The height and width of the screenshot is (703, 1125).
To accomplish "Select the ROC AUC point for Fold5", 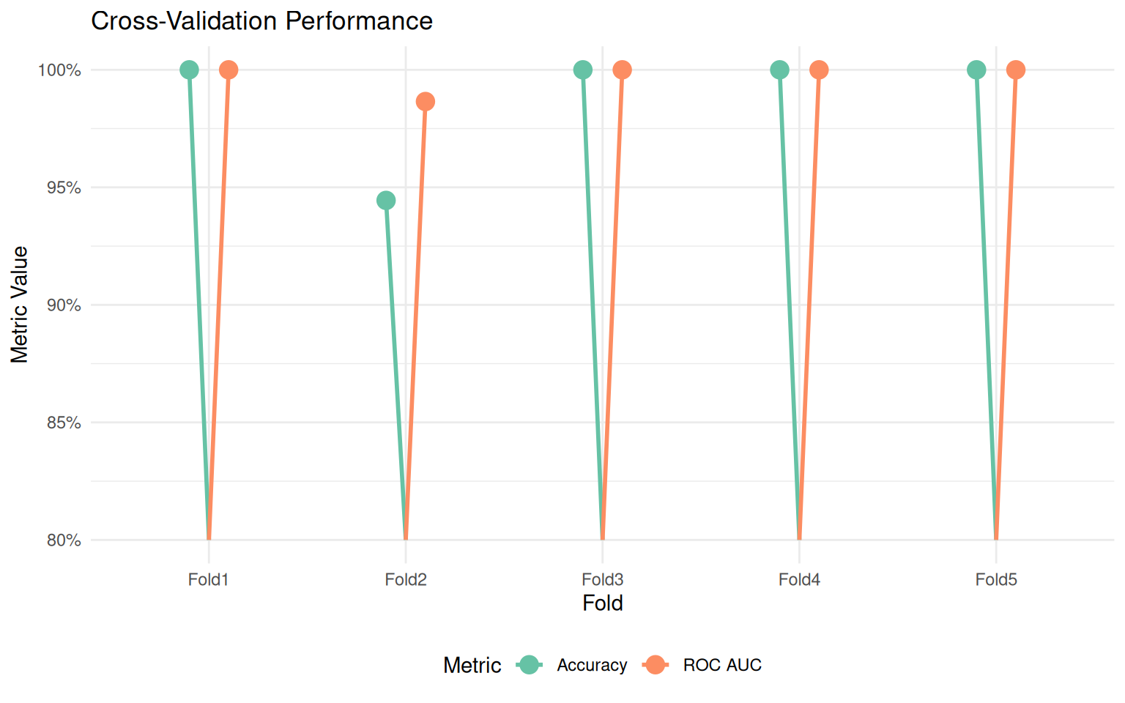I will click(x=1016, y=70).
